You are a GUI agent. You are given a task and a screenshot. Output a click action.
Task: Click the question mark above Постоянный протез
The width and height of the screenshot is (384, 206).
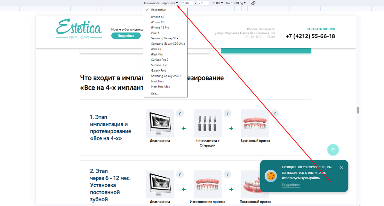point(275,174)
